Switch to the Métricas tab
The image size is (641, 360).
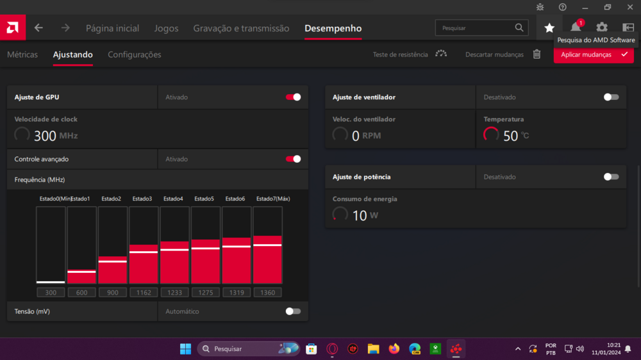pos(22,55)
